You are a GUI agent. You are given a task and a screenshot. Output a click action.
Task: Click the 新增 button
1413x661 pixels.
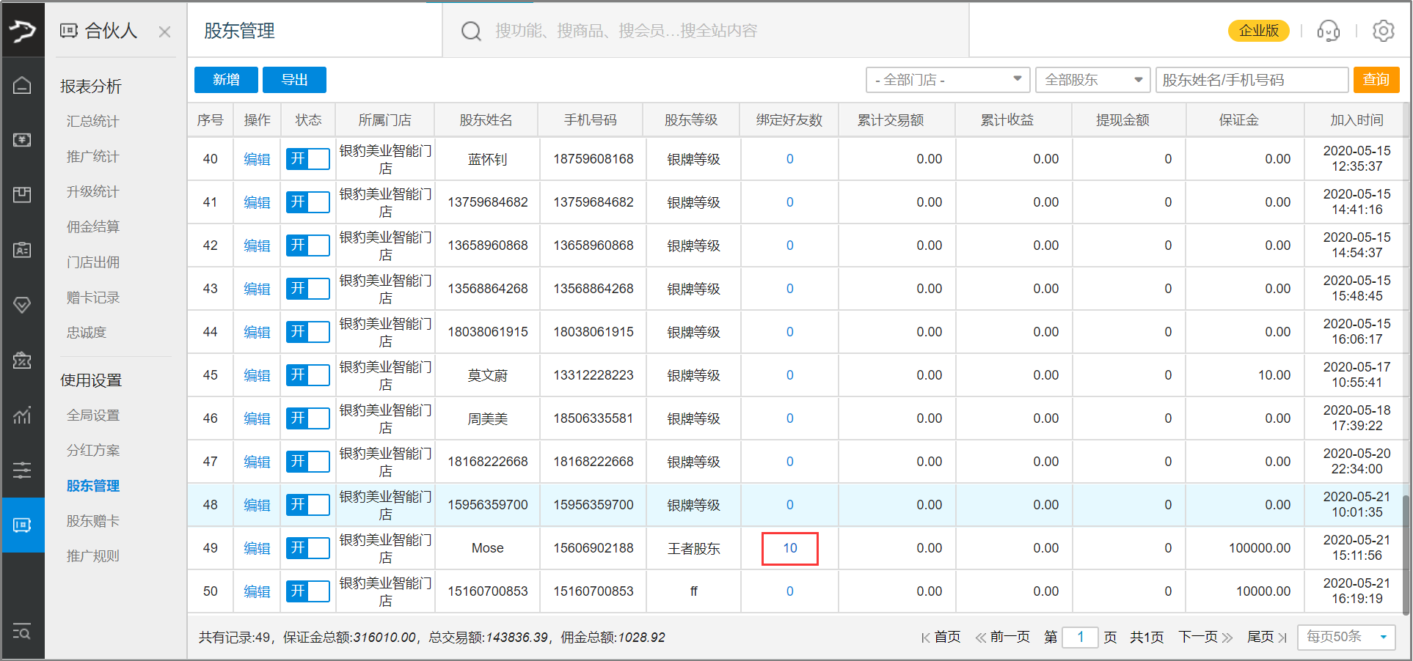(226, 80)
